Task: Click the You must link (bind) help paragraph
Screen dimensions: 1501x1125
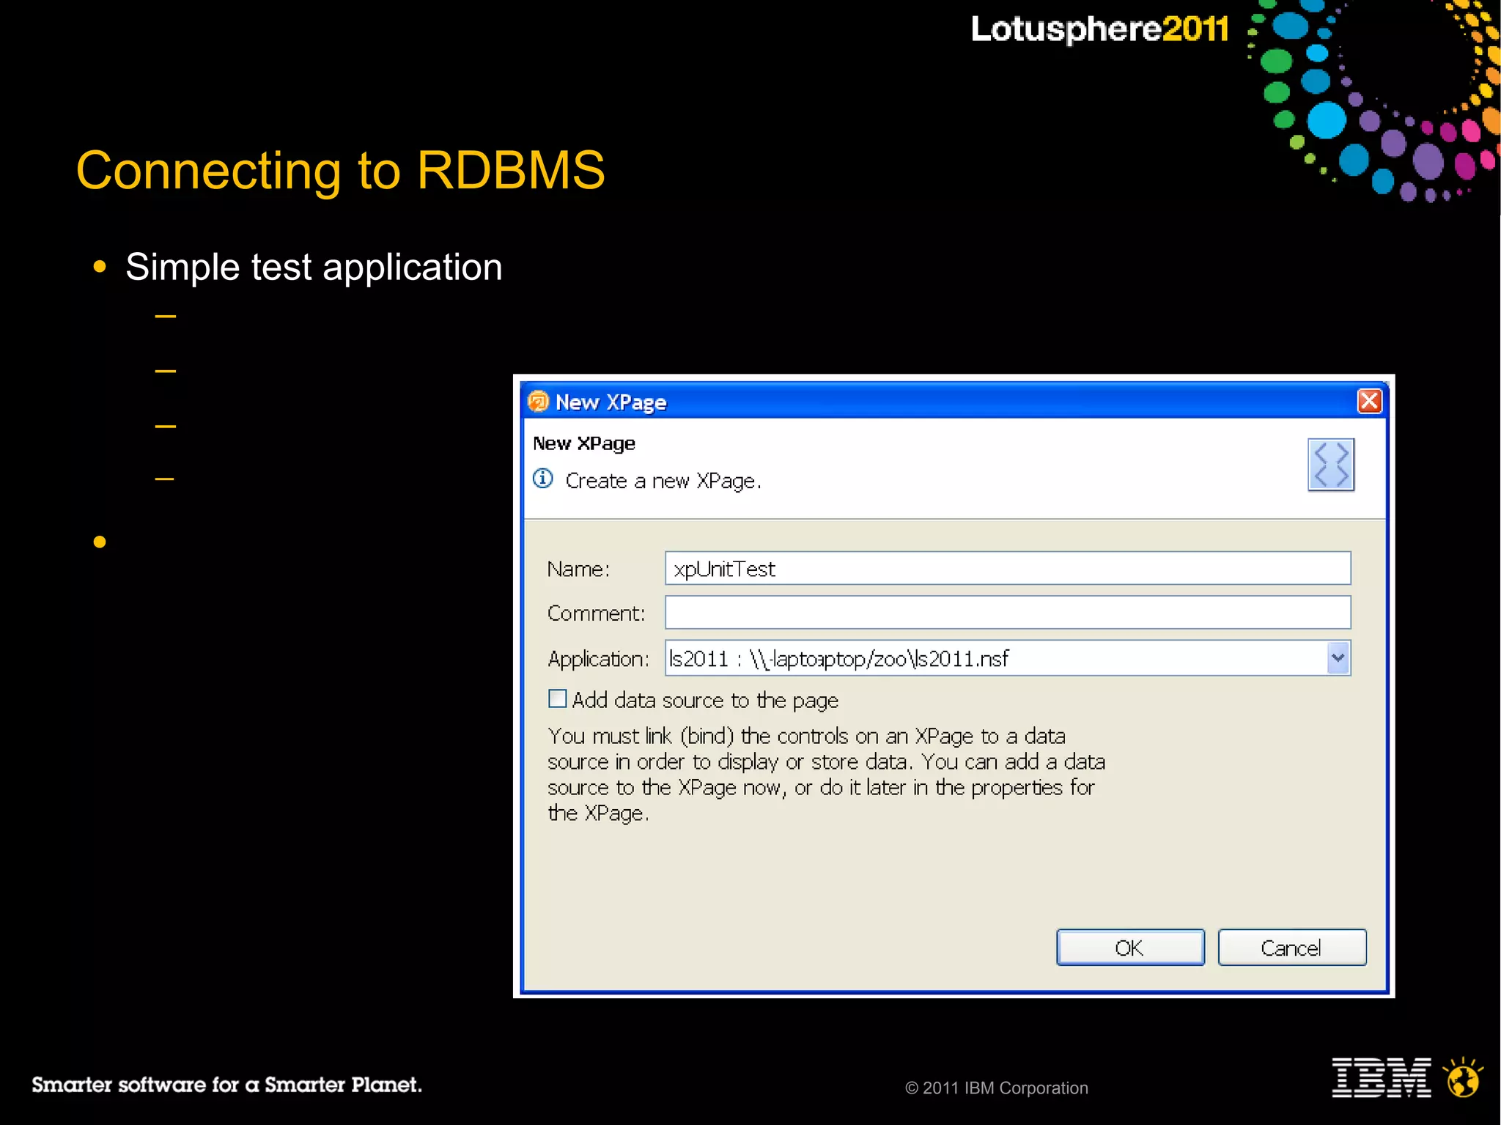Action: pyautogui.click(x=826, y=774)
